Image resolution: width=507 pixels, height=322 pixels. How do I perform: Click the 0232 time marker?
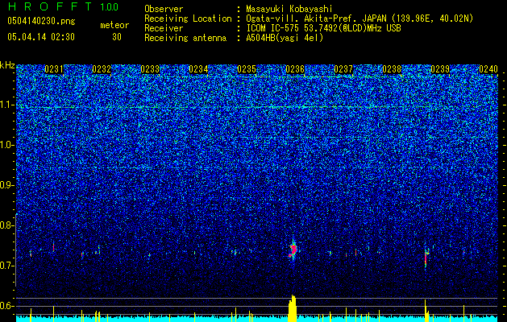click(102, 69)
